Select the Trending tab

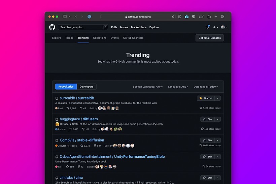click(x=83, y=38)
